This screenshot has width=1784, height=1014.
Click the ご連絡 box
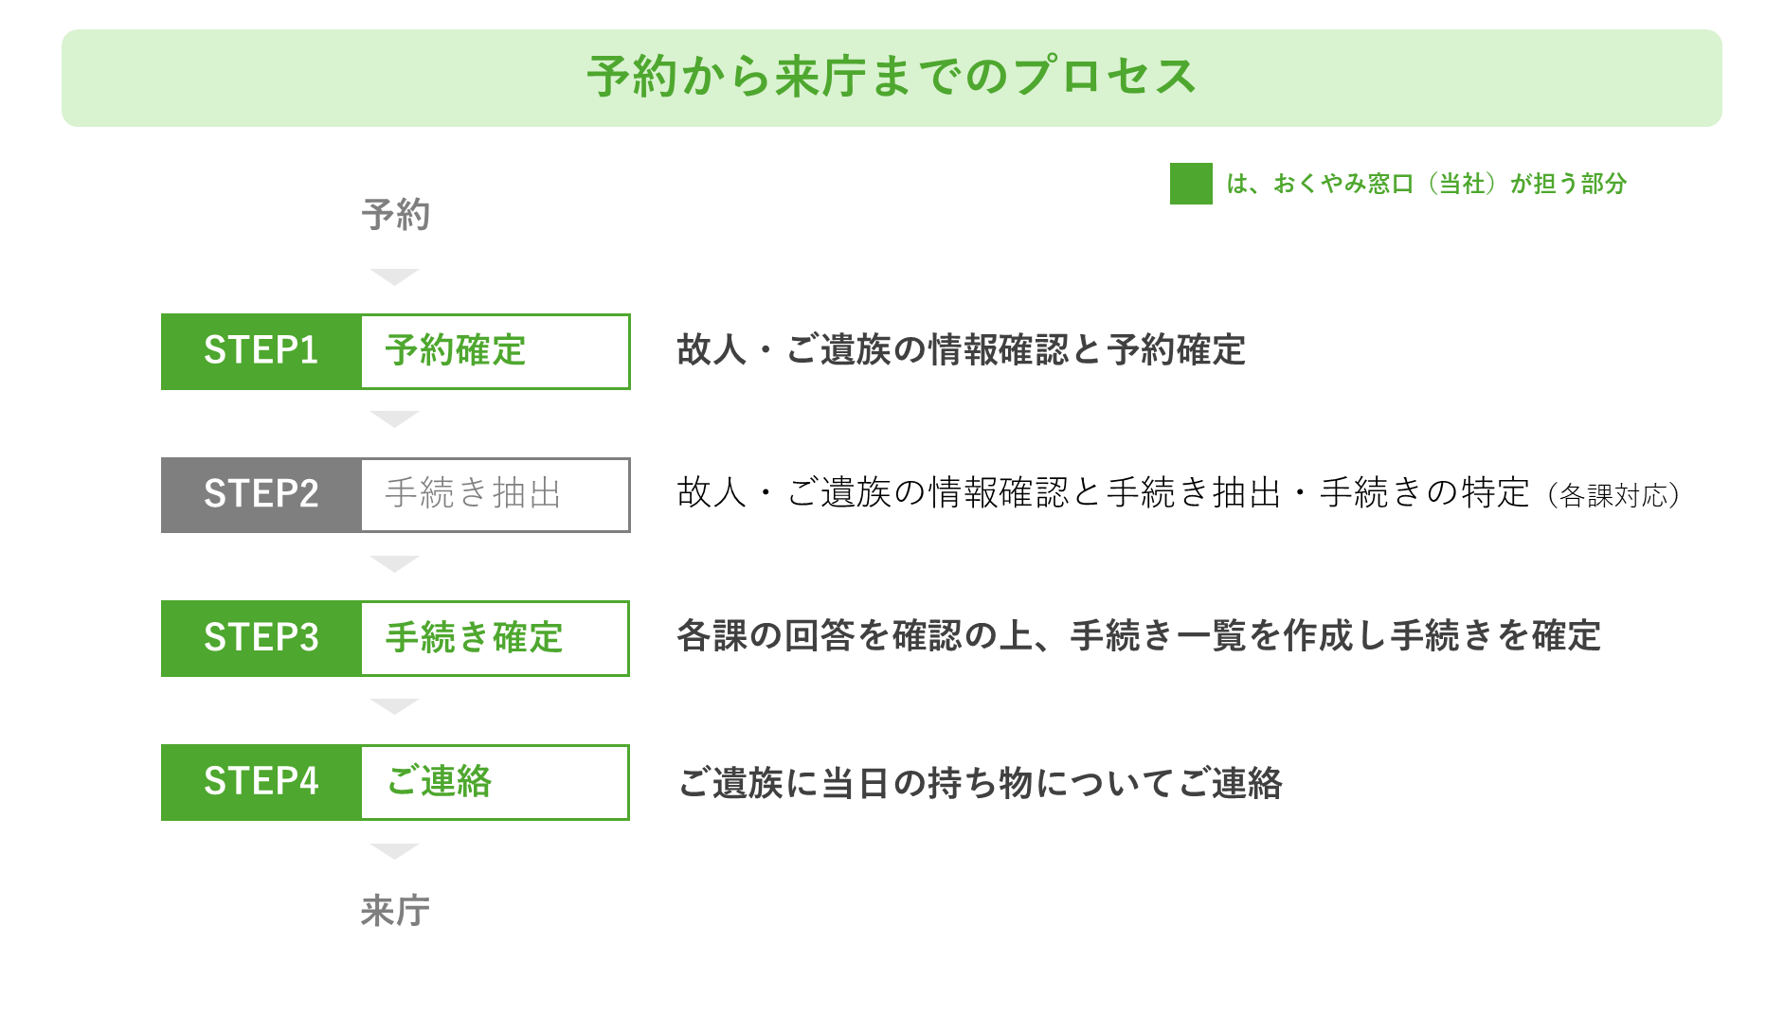click(495, 782)
